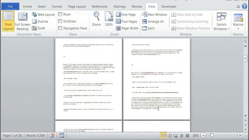Viewport: 249px width, 140px height.
Task: Switch to Web Layout view
Action: tap(43, 14)
